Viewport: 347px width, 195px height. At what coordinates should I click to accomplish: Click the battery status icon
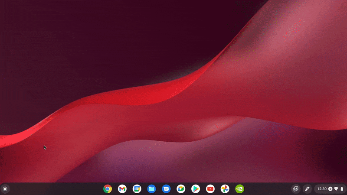pyautogui.click(x=342, y=189)
